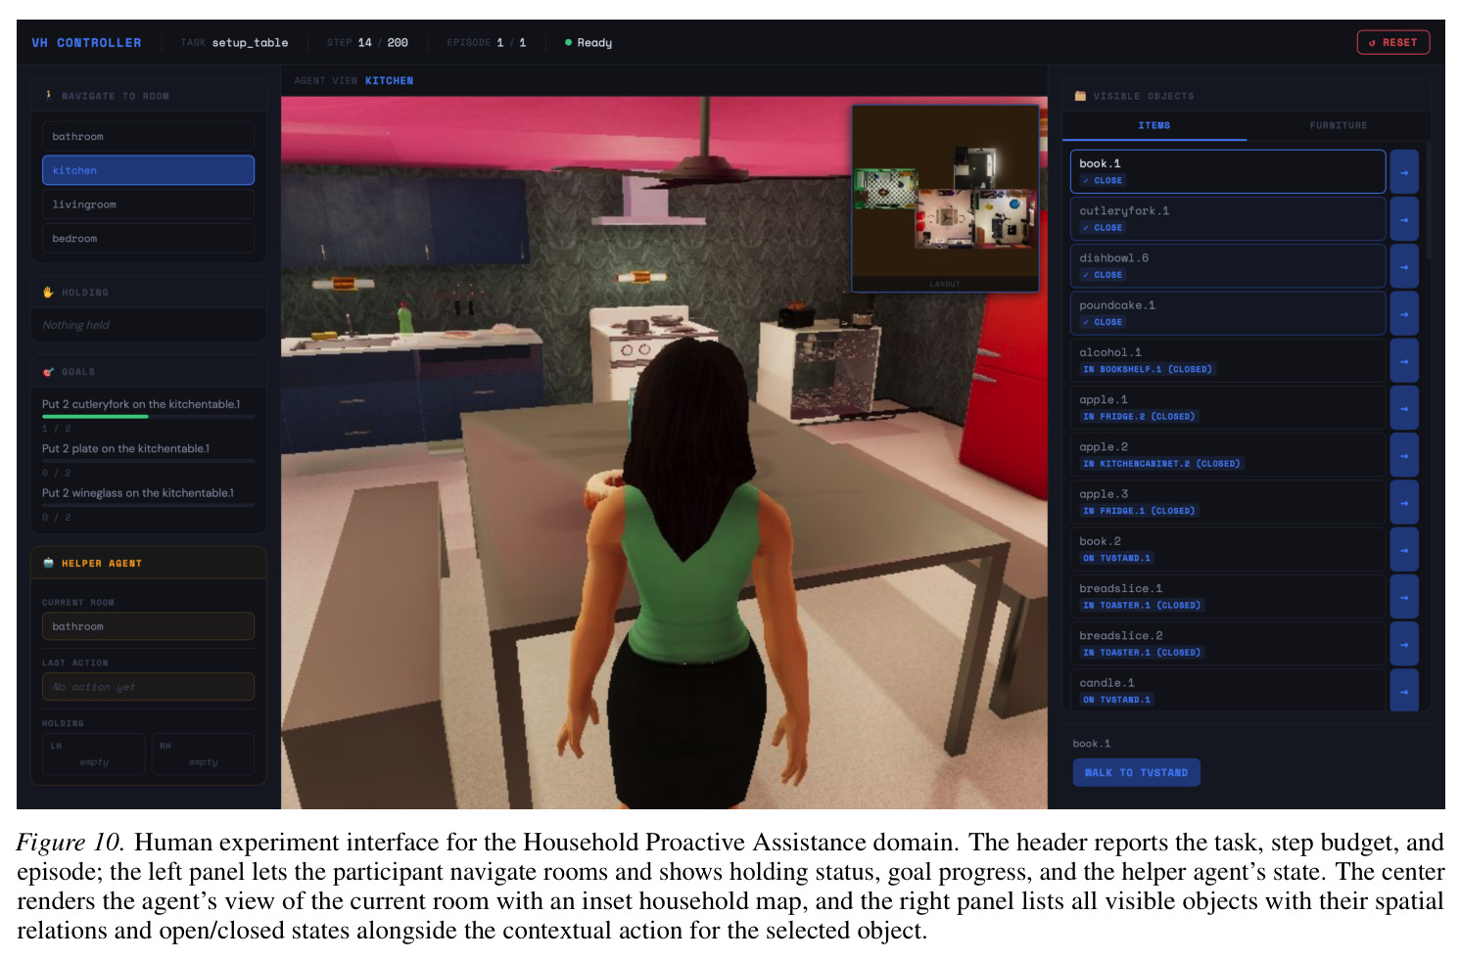Click the cutleryfork goal progress bar

click(148, 417)
